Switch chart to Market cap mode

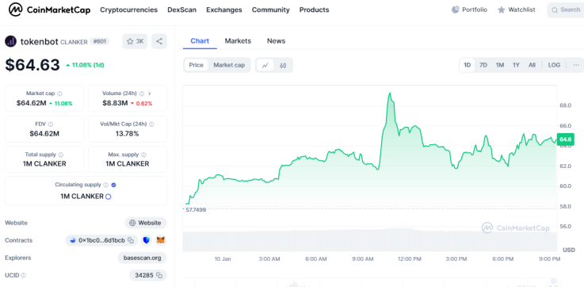click(x=229, y=65)
